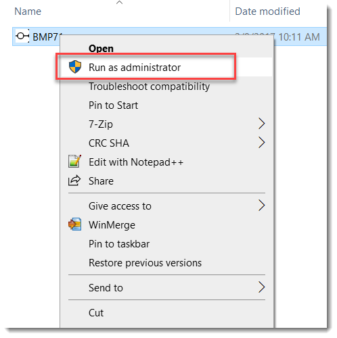337x338 pixels.
Task: Expand the Give access to submenu arrow
Action: (261, 206)
